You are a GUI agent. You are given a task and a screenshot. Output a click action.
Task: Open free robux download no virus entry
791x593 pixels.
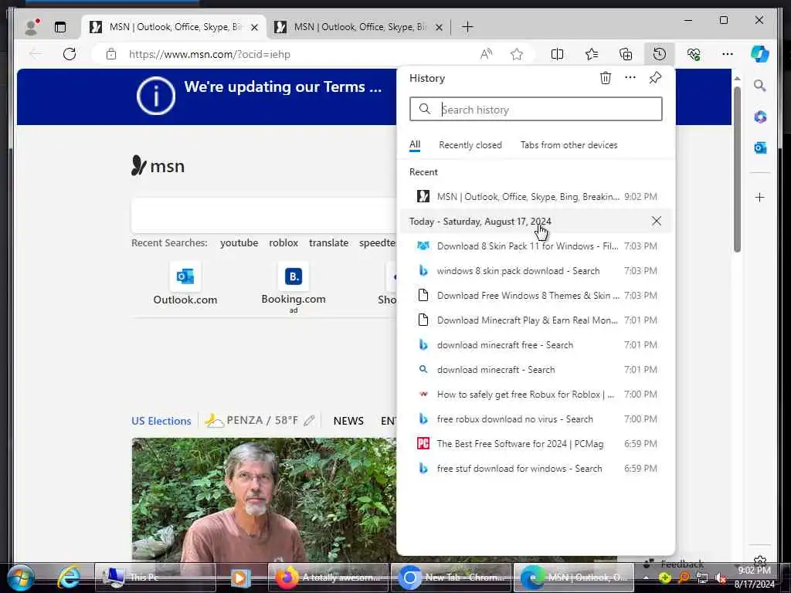click(x=536, y=419)
